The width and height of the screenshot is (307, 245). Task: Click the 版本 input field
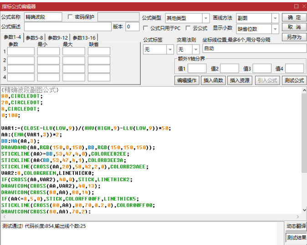(133, 26)
